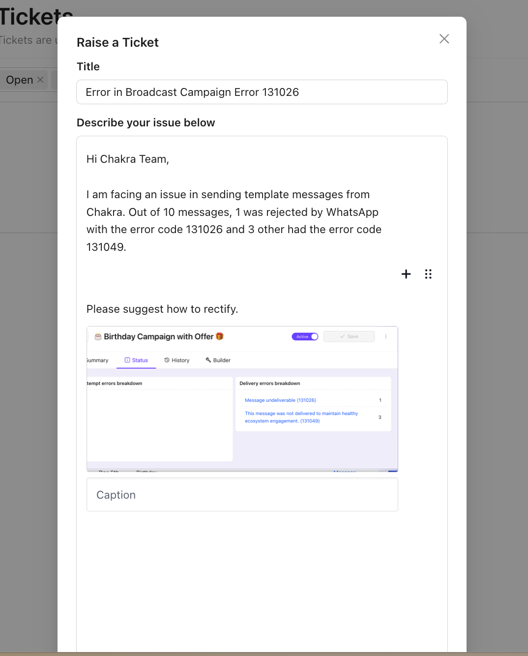Screen dimensions: 528x656
Task: Place cursor on 'Please suggest how to rectify'
Action: (x=162, y=309)
